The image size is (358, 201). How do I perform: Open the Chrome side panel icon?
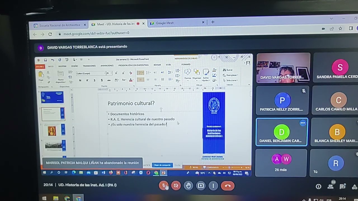(x=351, y=28)
